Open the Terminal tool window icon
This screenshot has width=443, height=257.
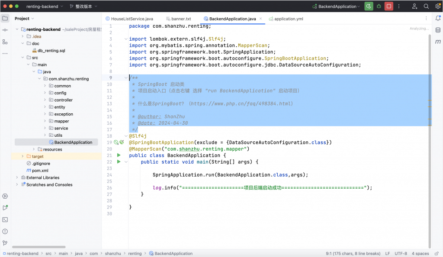coord(5,220)
